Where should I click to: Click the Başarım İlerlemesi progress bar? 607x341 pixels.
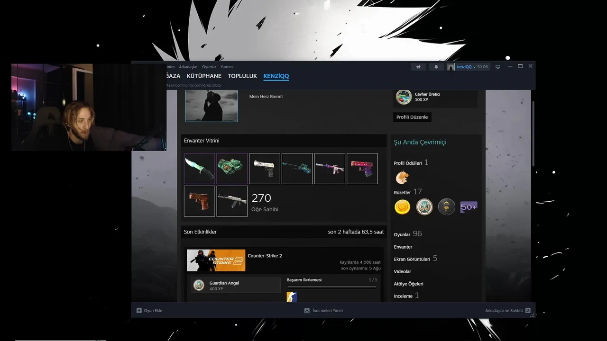[x=332, y=287]
